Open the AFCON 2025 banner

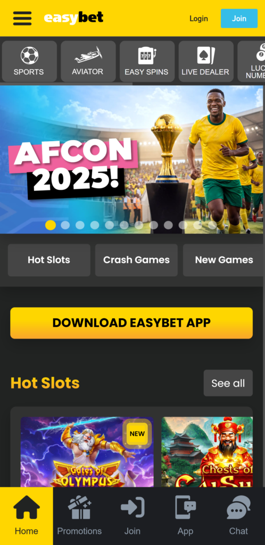point(132,160)
